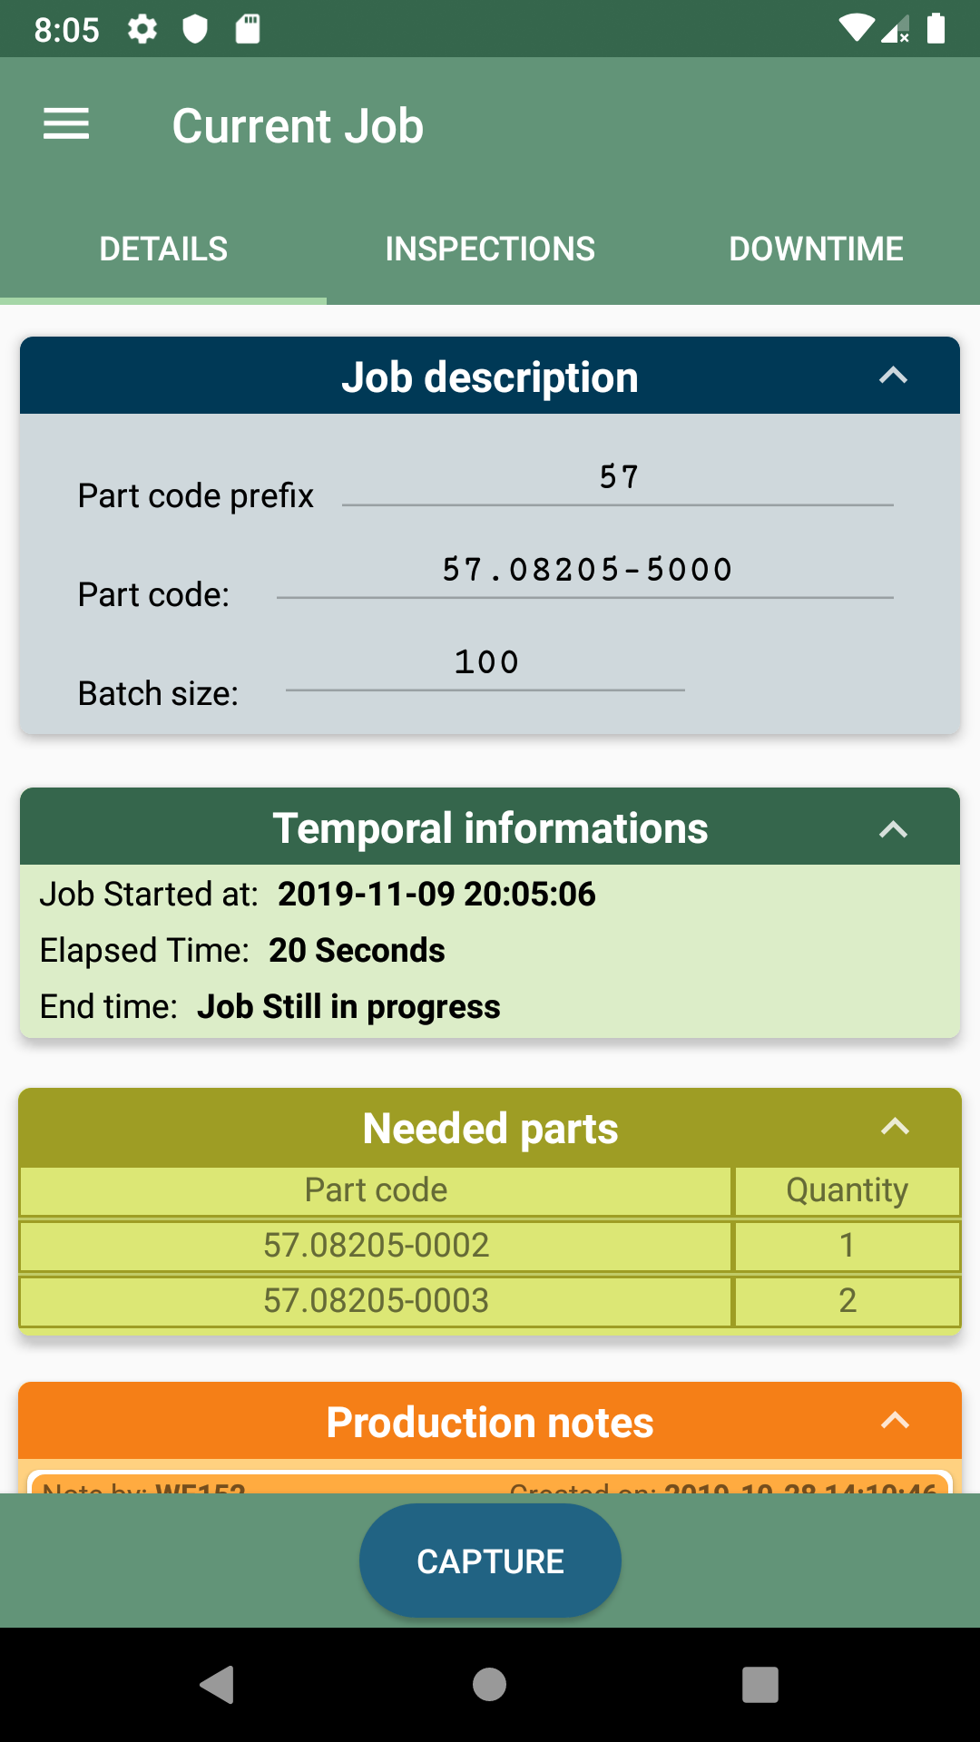Switch to the INSPECTIONS tab

click(490, 249)
